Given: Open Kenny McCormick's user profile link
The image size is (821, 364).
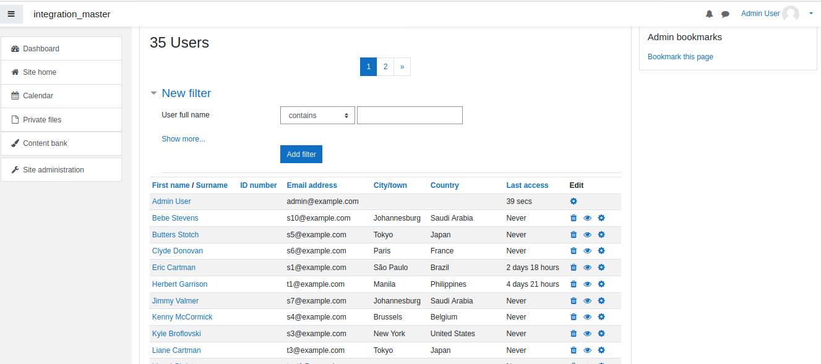Looking at the screenshot, I should pyautogui.click(x=183, y=317).
